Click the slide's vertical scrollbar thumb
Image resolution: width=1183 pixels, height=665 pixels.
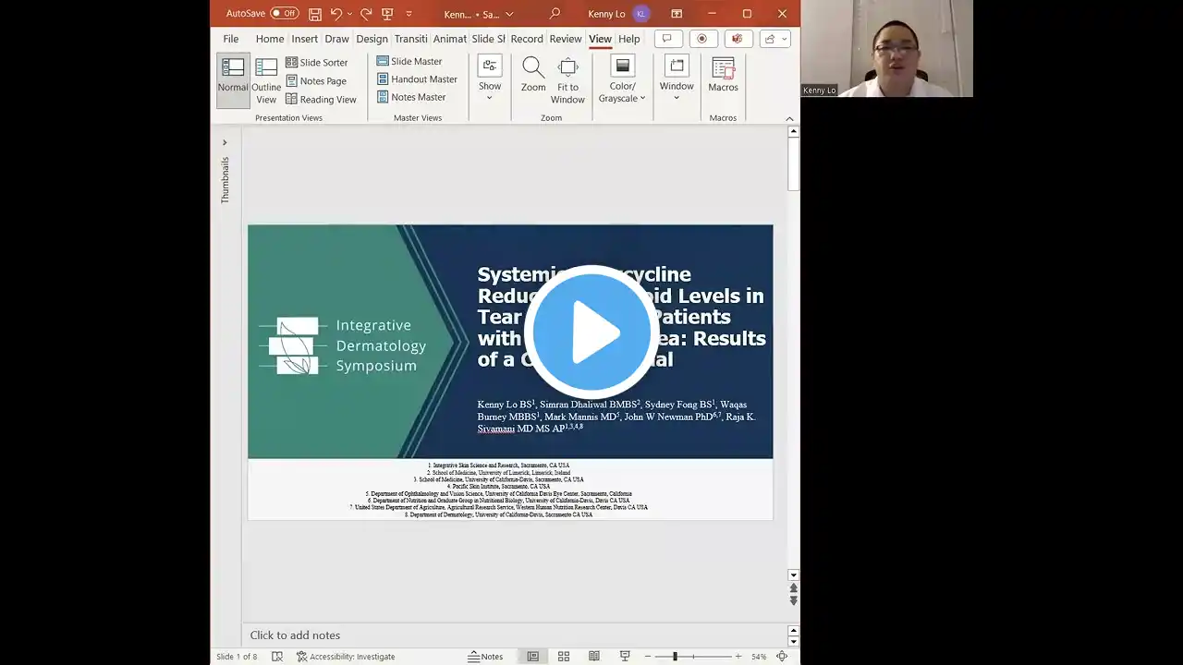[793, 164]
